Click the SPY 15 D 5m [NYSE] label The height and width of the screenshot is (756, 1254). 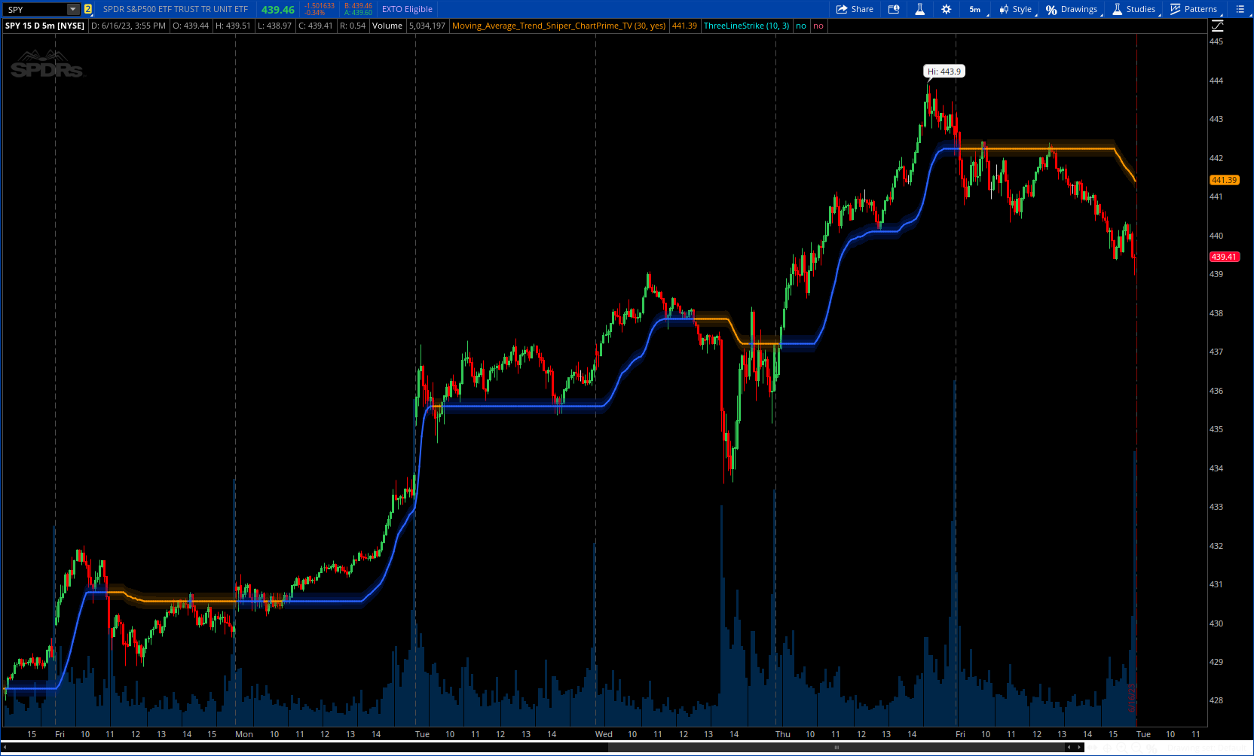pyautogui.click(x=44, y=26)
